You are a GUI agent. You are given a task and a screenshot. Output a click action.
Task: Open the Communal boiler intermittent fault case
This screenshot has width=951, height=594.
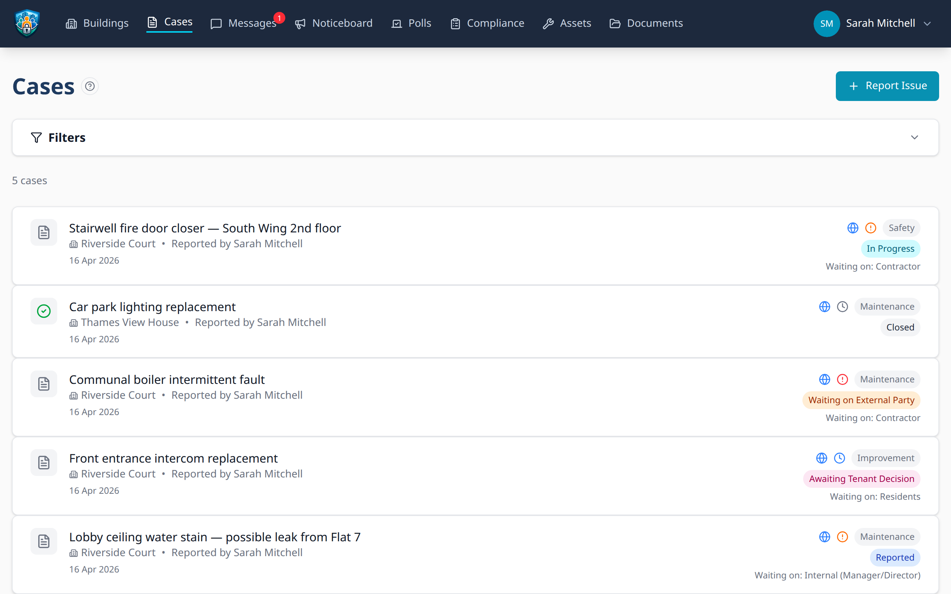(167, 379)
